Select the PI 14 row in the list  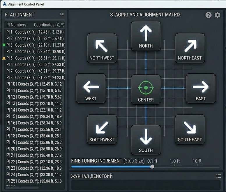(33, 110)
